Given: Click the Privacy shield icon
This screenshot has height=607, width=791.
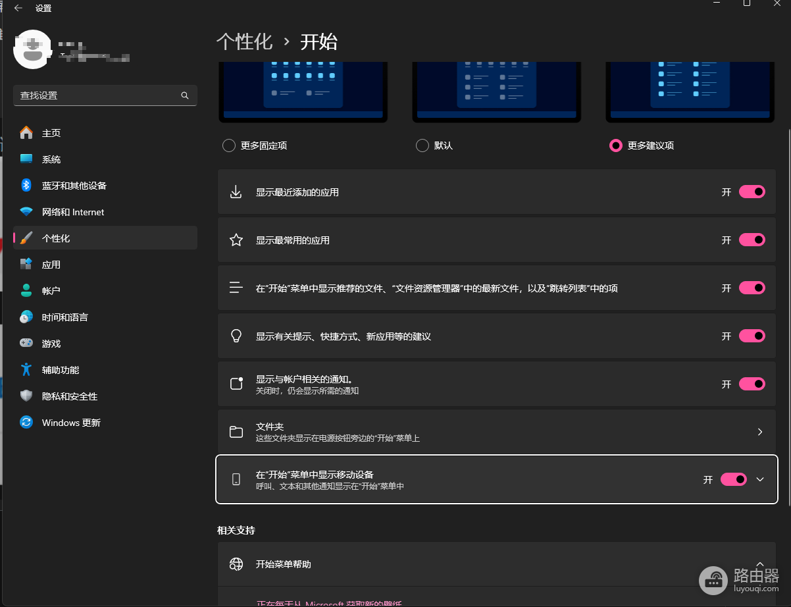Looking at the screenshot, I should click(26, 396).
